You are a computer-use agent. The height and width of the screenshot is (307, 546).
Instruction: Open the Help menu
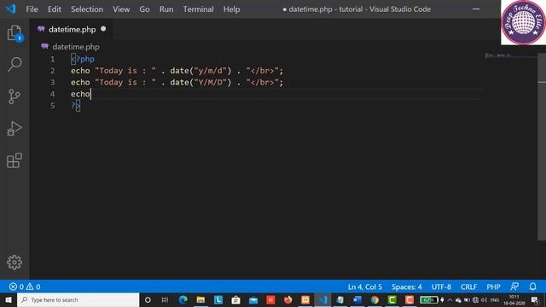point(231,9)
